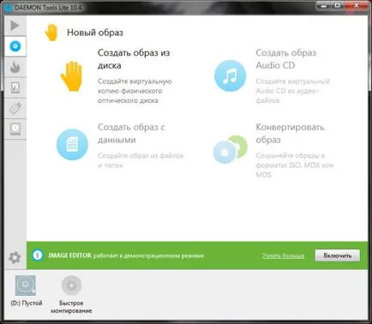Click the Включить button
Viewport: 372px width, 324px height.
pos(338,255)
